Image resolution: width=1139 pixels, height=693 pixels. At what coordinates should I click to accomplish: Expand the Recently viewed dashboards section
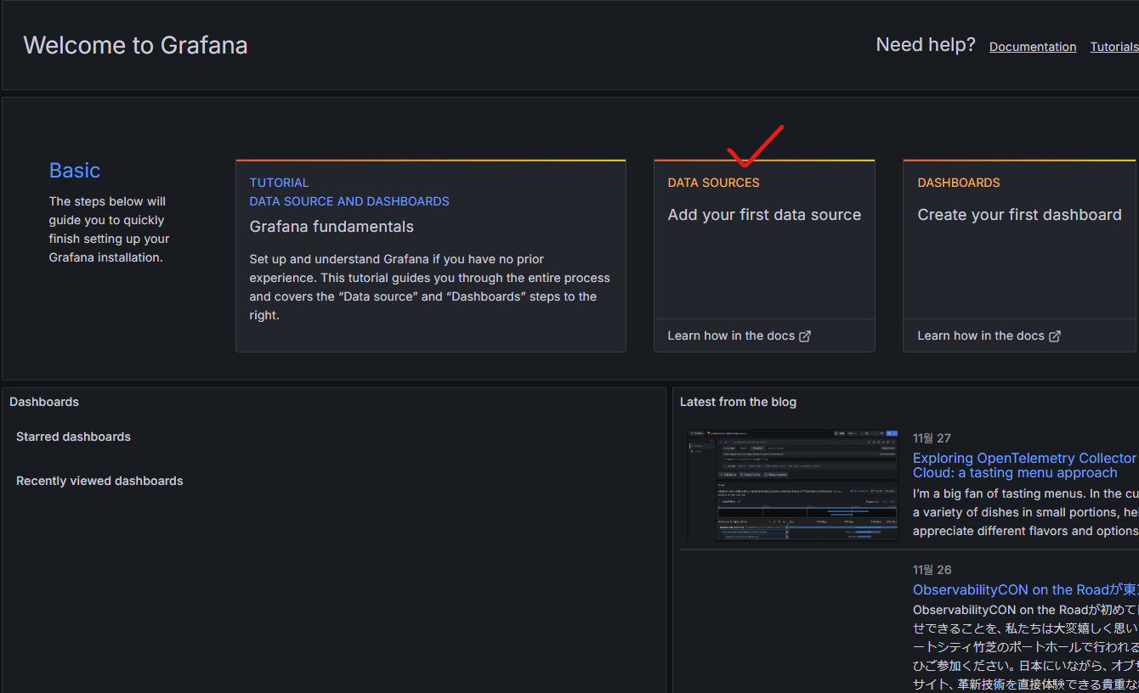point(99,481)
